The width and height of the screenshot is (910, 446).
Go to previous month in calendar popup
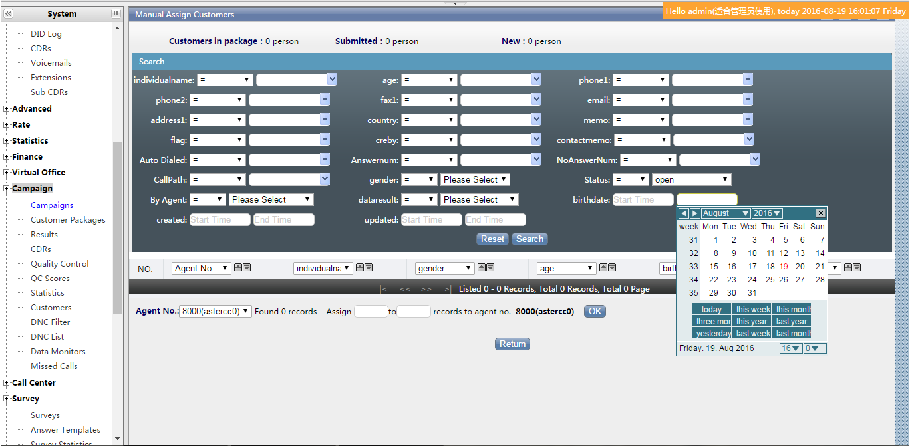[x=684, y=213]
